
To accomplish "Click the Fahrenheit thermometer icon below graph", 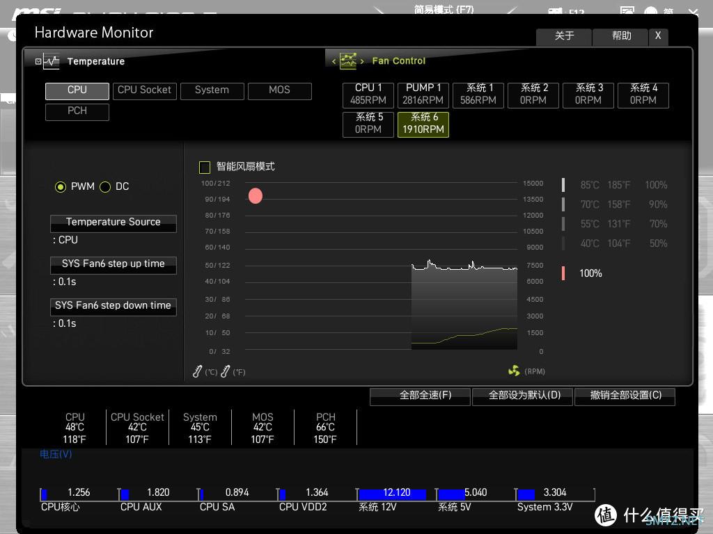I will (x=225, y=372).
